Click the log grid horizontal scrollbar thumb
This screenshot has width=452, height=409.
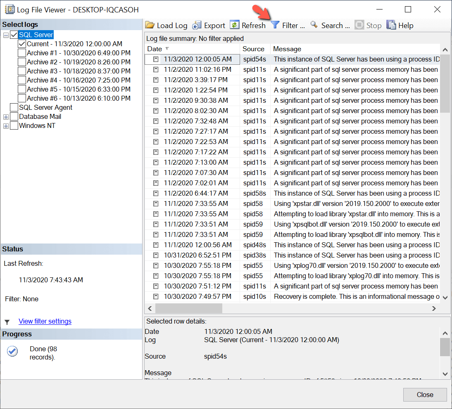pyautogui.click(x=189, y=308)
